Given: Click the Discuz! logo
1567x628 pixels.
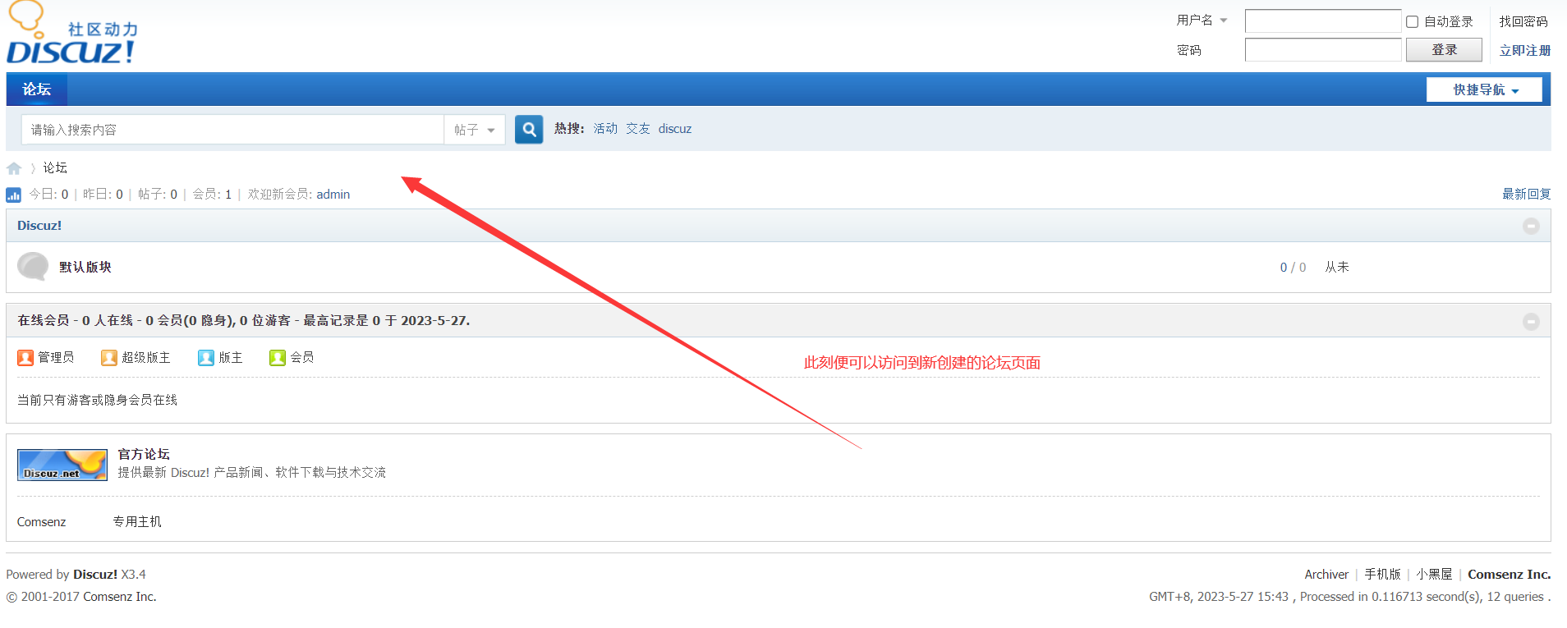Looking at the screenshot, I should (x=71, y=33).
